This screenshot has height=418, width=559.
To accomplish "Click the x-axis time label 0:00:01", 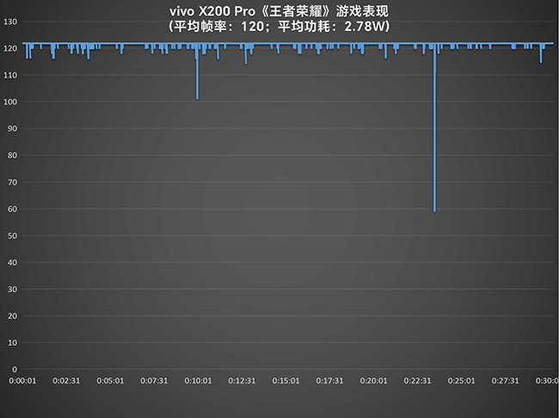I will click(x=22, y=381).
